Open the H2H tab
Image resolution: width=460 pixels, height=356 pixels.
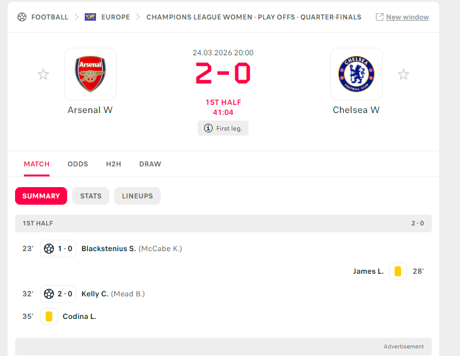pyautogui.click(x=114, y=164)
